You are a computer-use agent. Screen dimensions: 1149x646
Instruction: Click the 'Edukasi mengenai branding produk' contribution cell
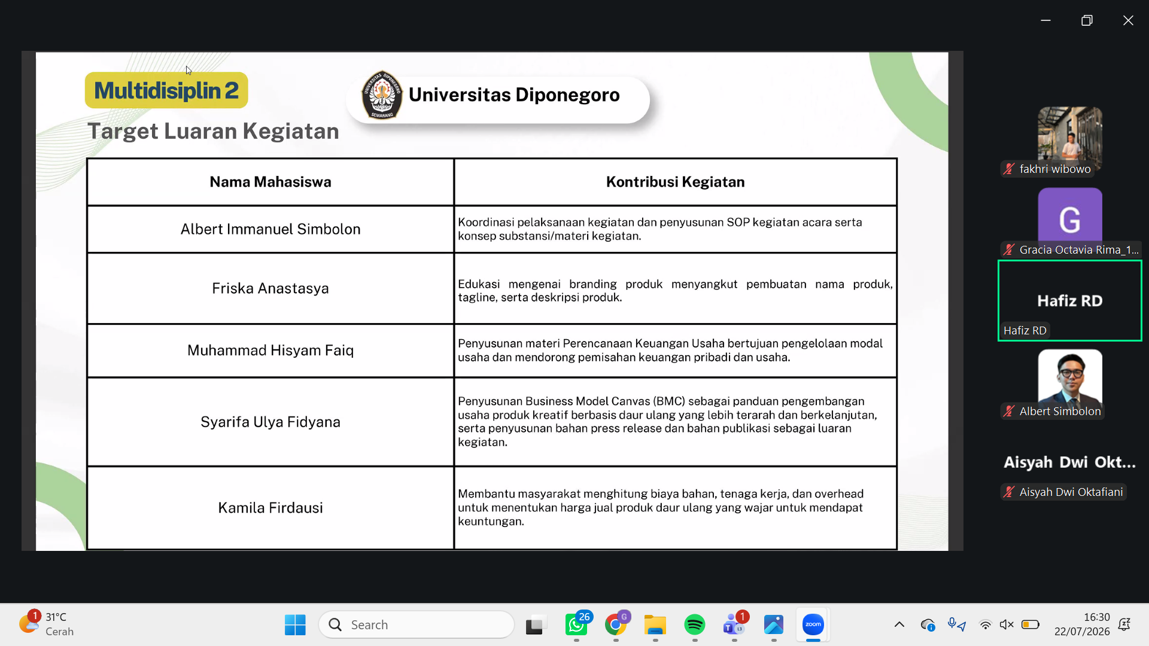676,288
